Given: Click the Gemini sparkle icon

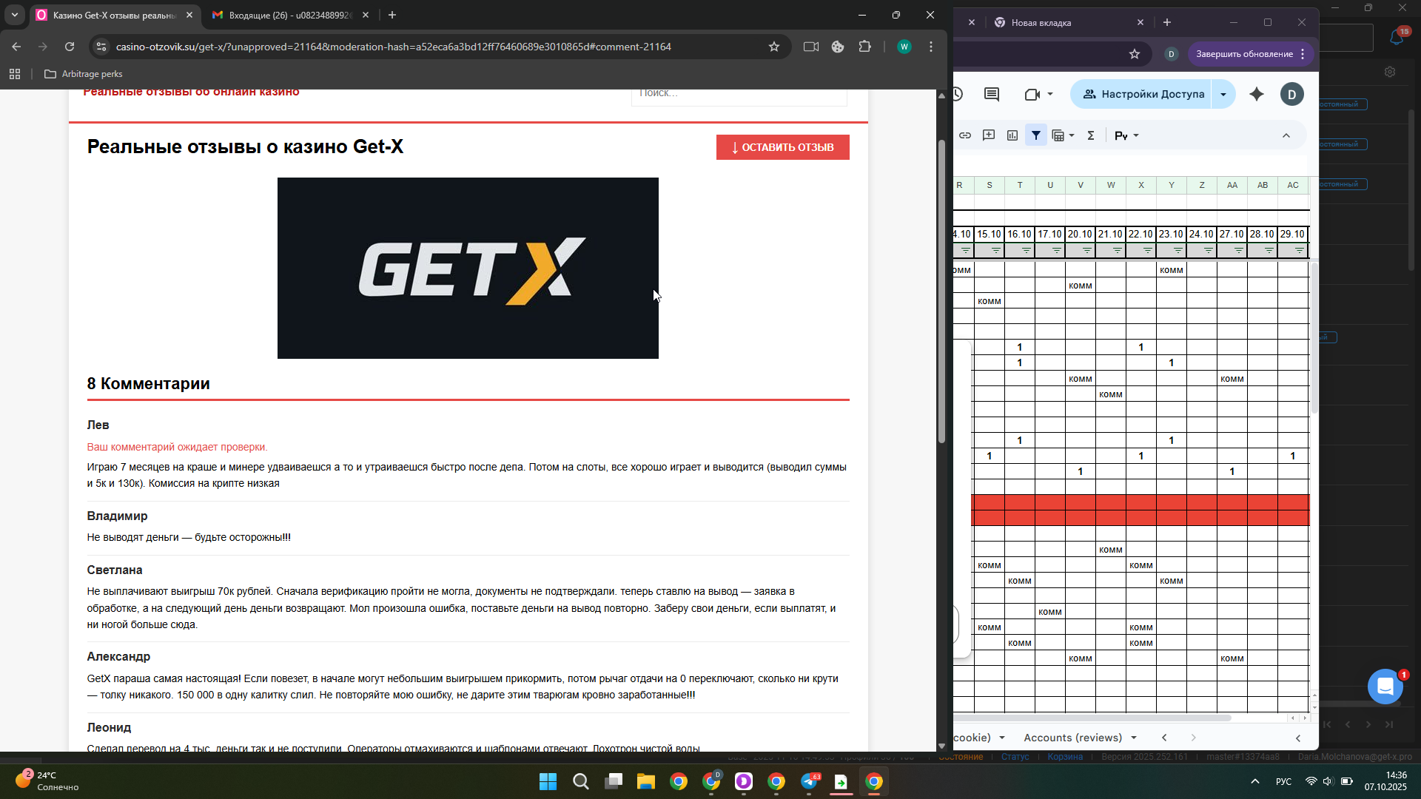Looking at the screenshot, I should point(1257,94).
